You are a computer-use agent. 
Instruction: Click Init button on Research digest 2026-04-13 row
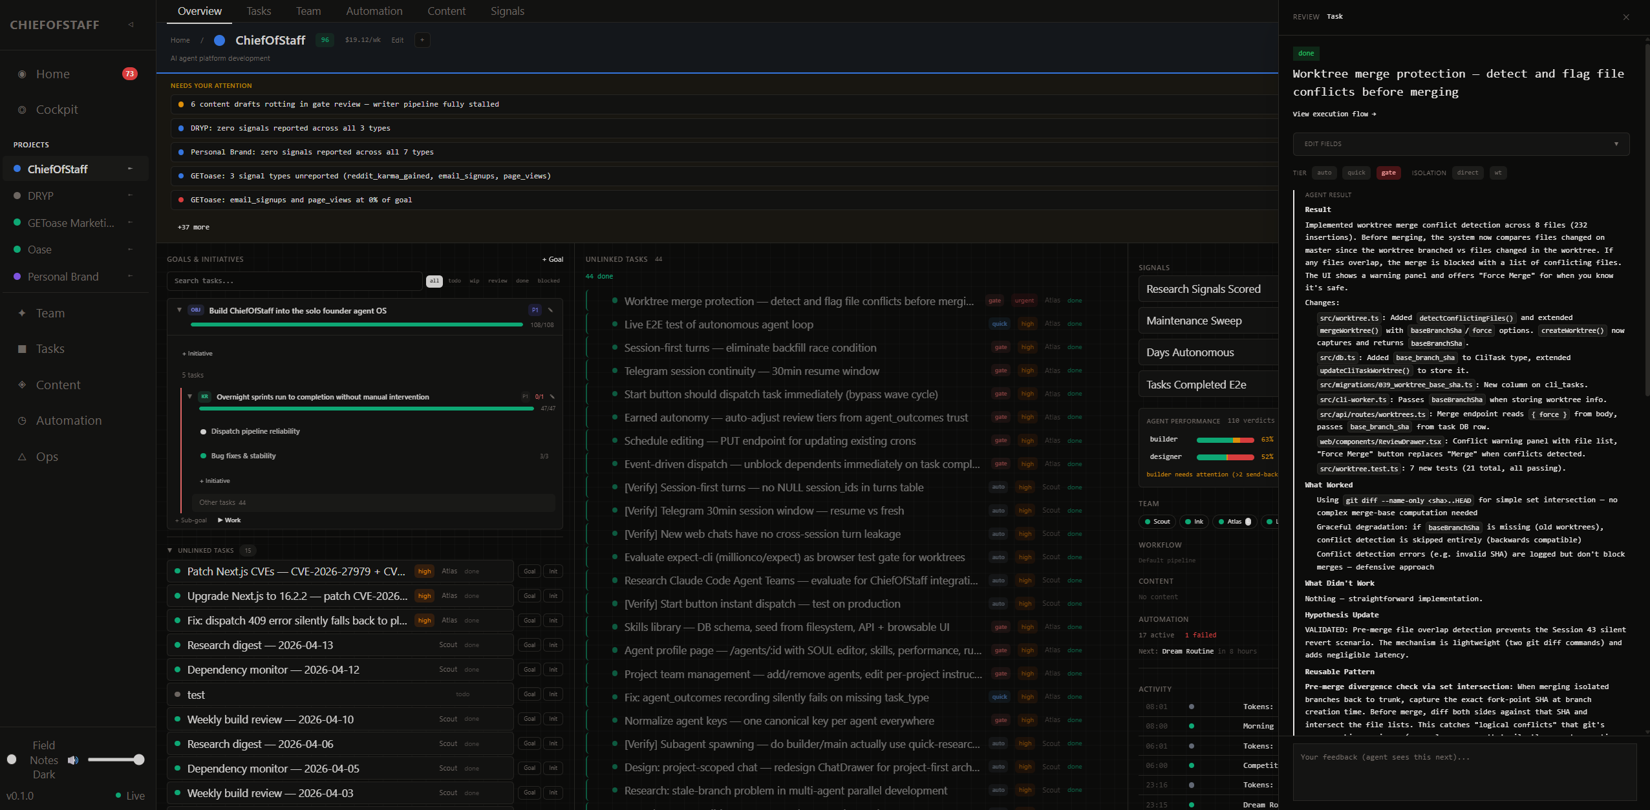click(553, 645)
